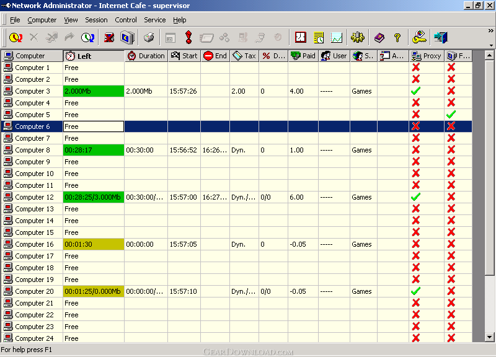Click the exit door toolbar icon

coord(441,37)
